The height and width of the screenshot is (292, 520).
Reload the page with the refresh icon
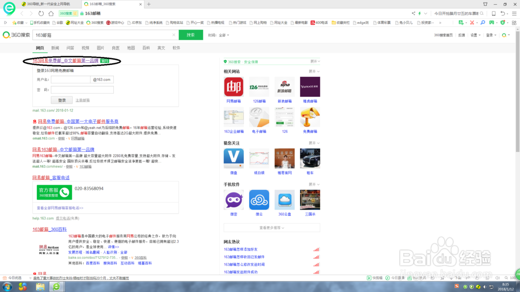point(41,13)
